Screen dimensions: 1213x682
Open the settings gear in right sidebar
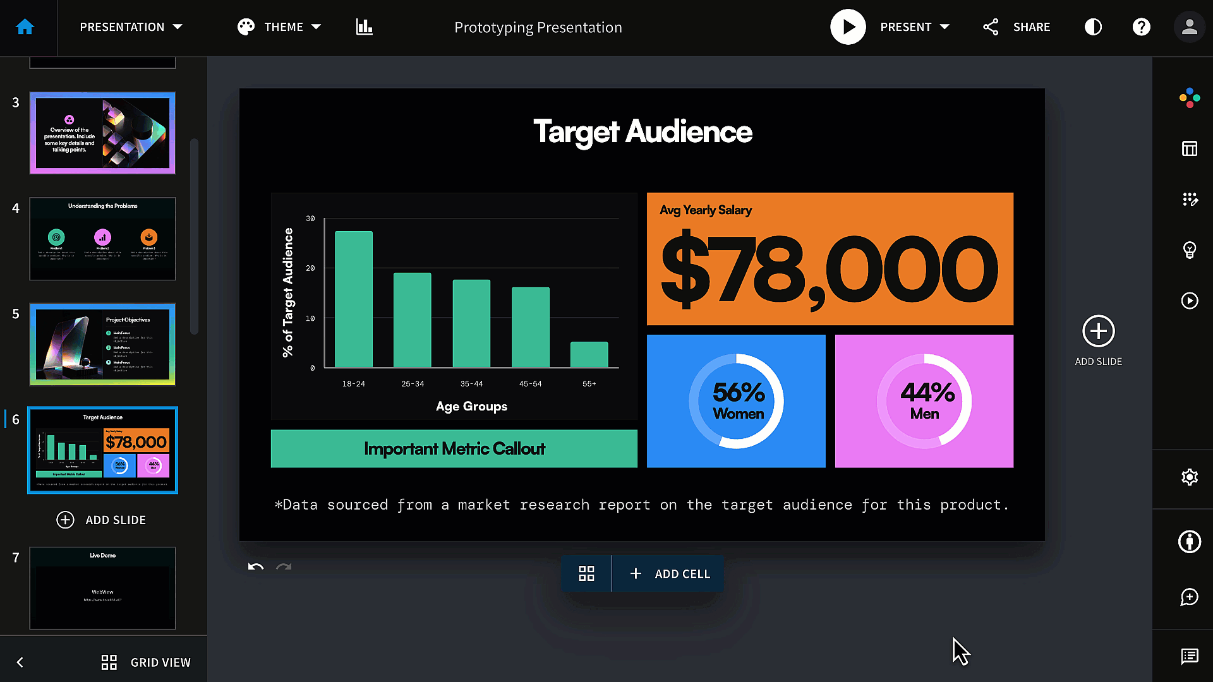click(x=1190, y=477)
